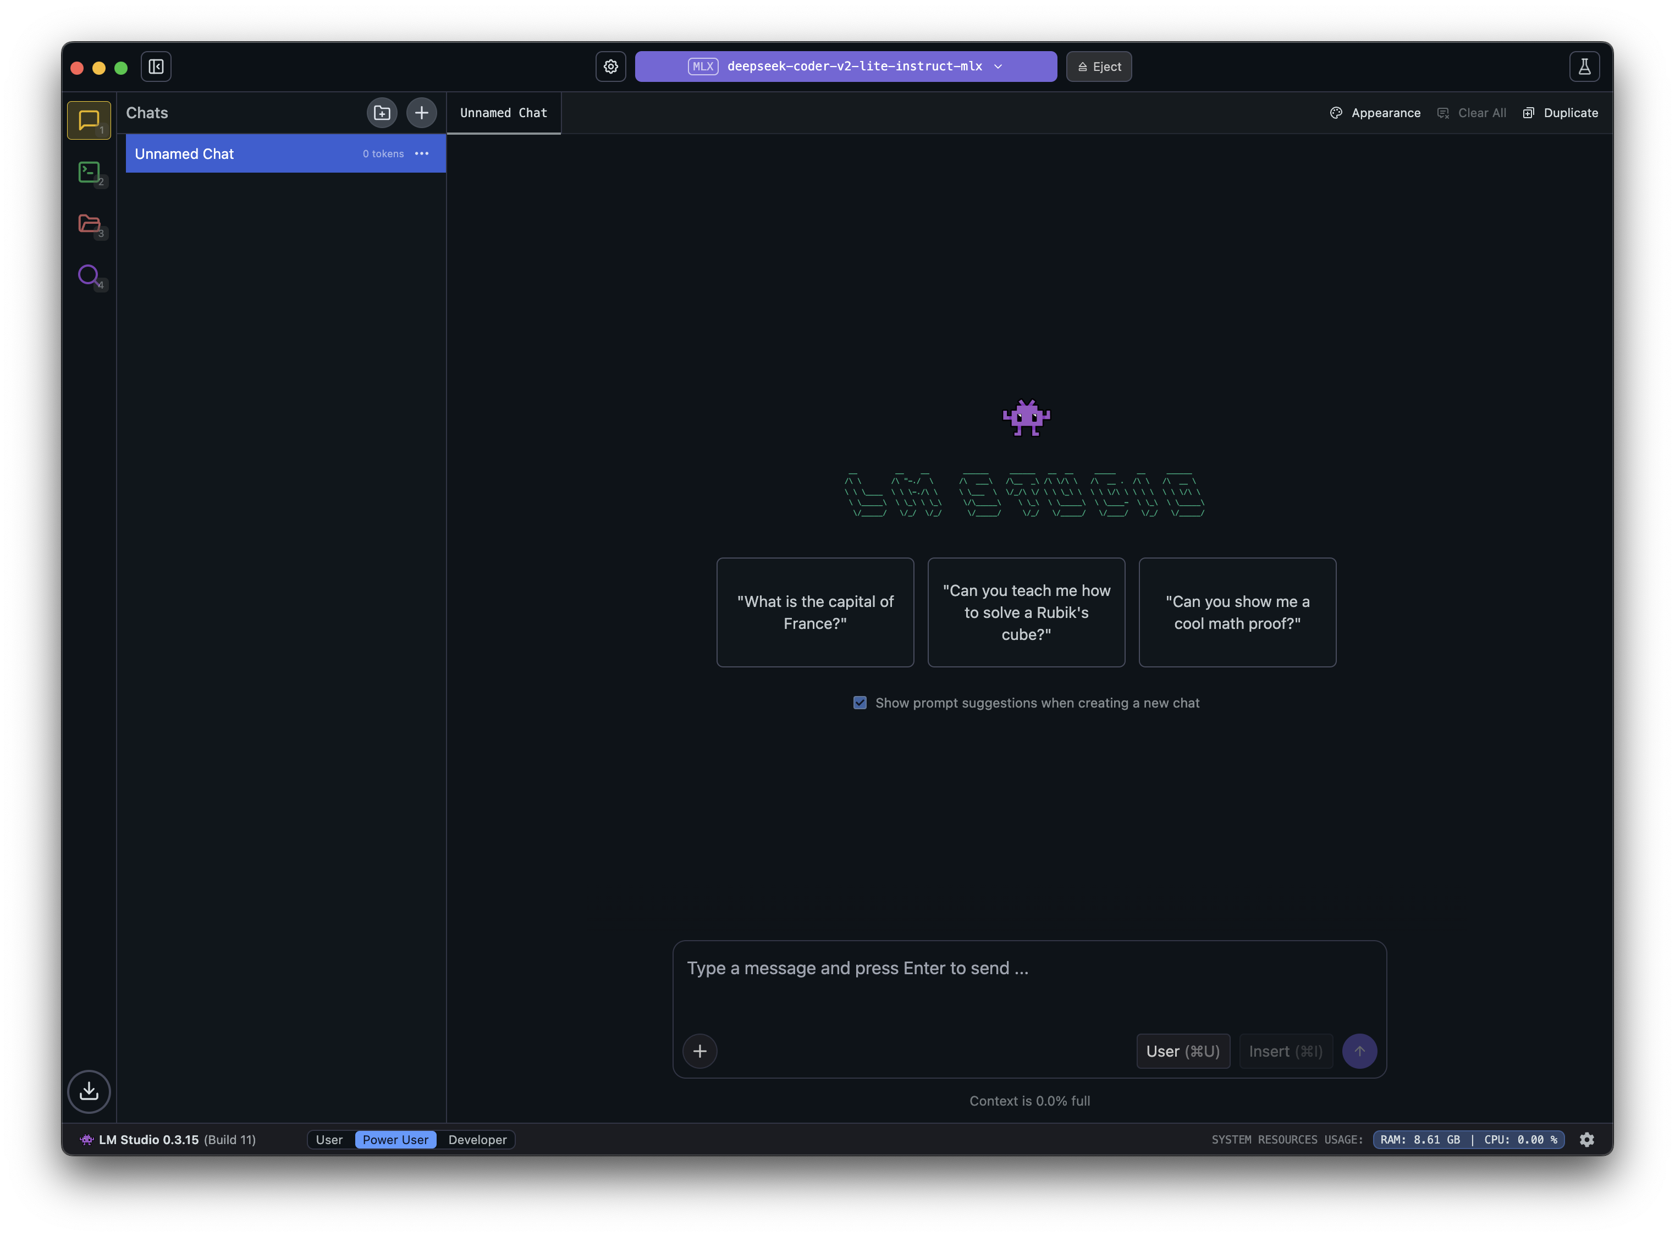Duplicate the current chat

tap(1561, 113)
